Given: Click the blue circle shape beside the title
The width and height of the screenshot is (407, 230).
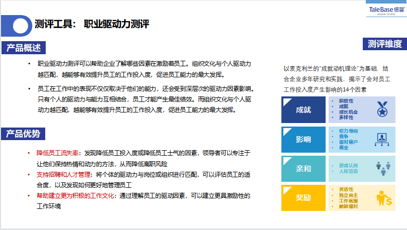Looking at the screenshot, I should coord(17,26).
